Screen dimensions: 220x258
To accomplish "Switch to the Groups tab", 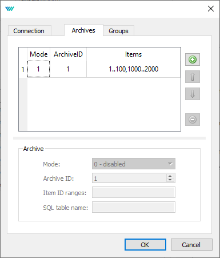I will click(x=118, y=31).
